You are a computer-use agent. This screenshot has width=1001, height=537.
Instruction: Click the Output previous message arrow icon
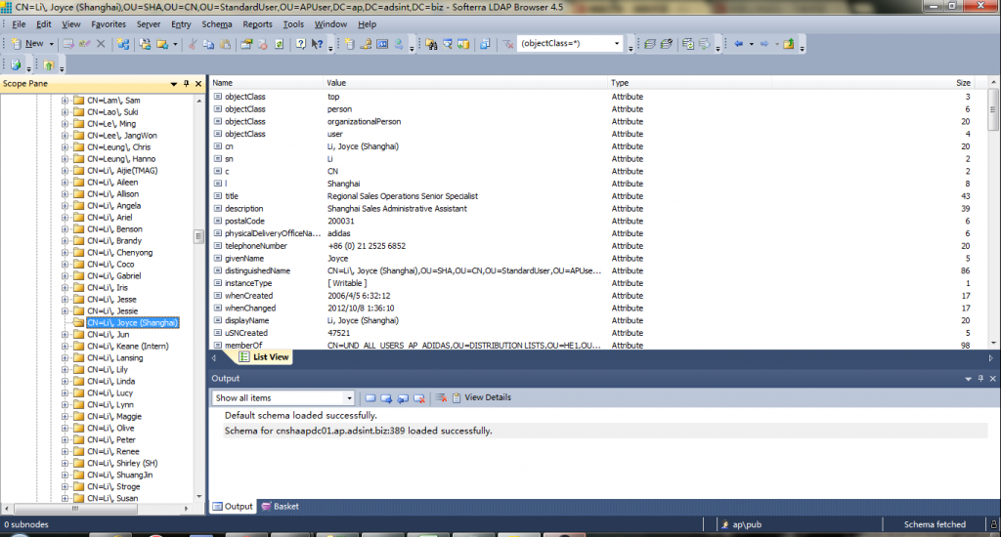[x=403, y=398]
